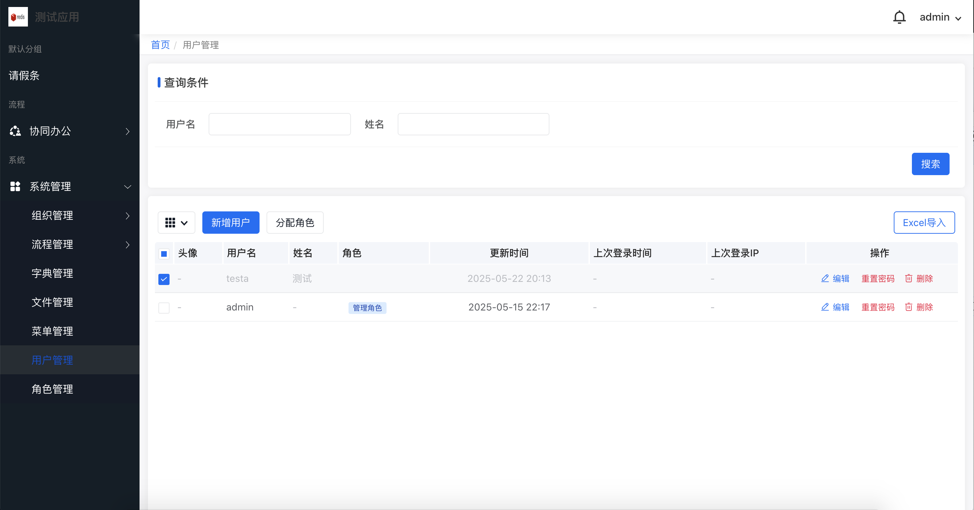Click the delete trash icon for admin
The image size is (974, 510).
pos(908,307)
